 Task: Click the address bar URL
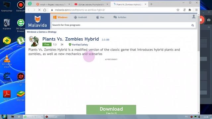pos(79,10)
